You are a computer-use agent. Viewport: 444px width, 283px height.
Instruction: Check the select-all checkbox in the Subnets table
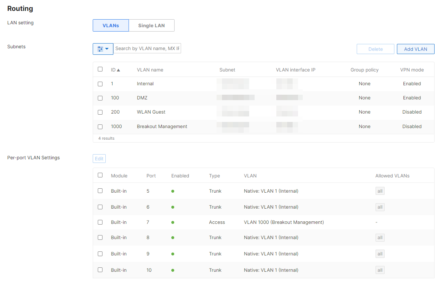click(x=100, y=69)
